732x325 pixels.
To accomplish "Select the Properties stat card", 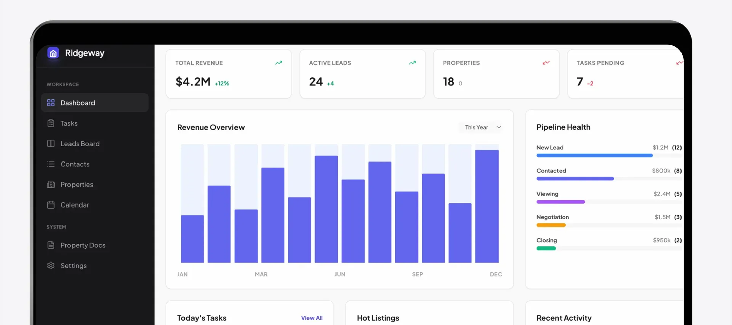I will pyautogui.click(x=496, y=74).
